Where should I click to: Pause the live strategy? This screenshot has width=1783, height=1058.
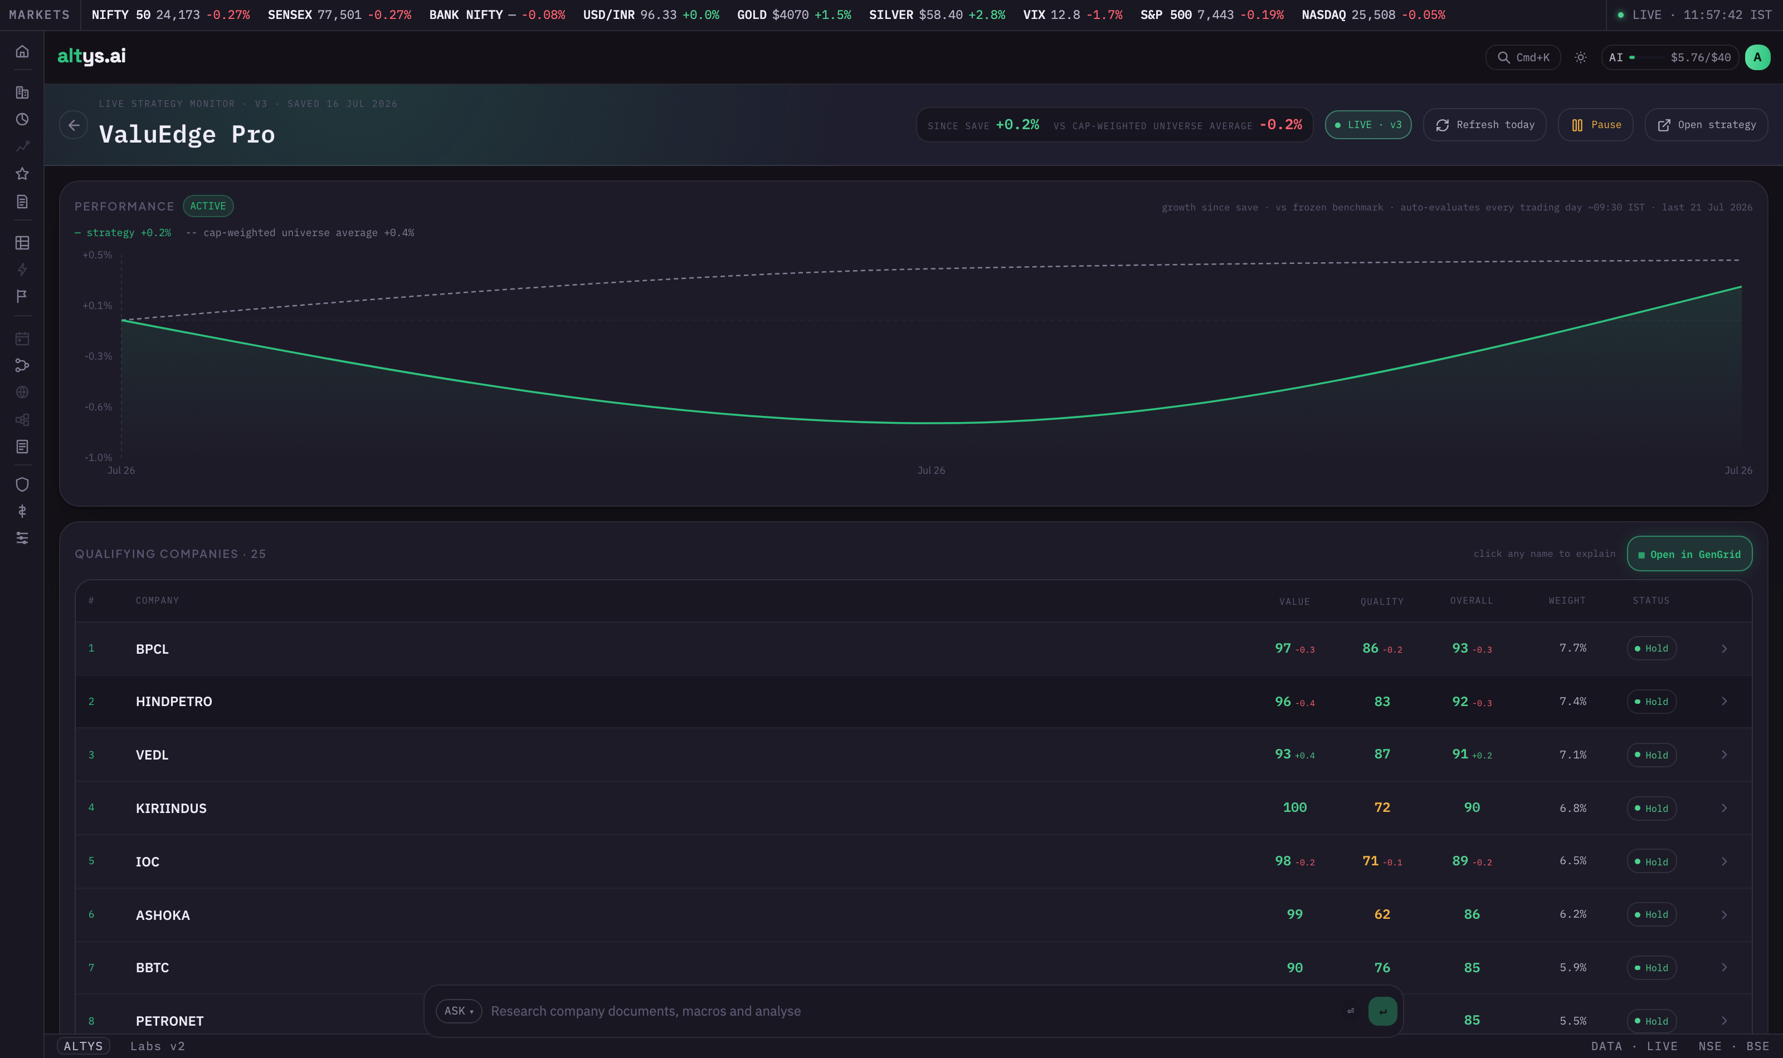1595,125
